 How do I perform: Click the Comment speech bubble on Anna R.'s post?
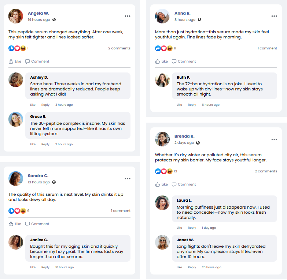click(x=174, y=61)
